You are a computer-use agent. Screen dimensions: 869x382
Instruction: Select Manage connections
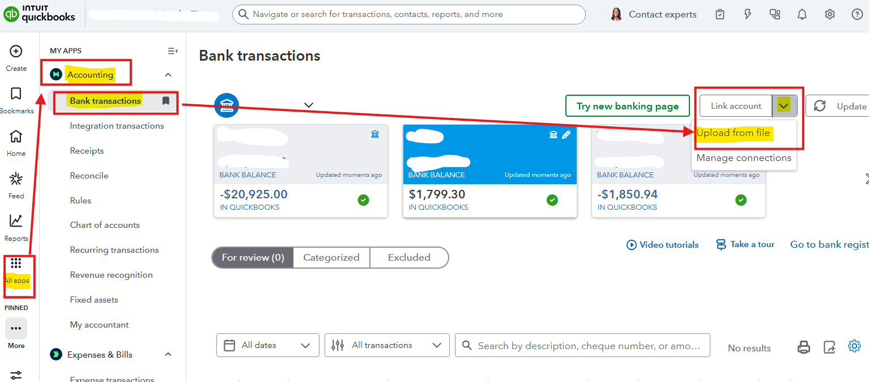pos(744,158)
